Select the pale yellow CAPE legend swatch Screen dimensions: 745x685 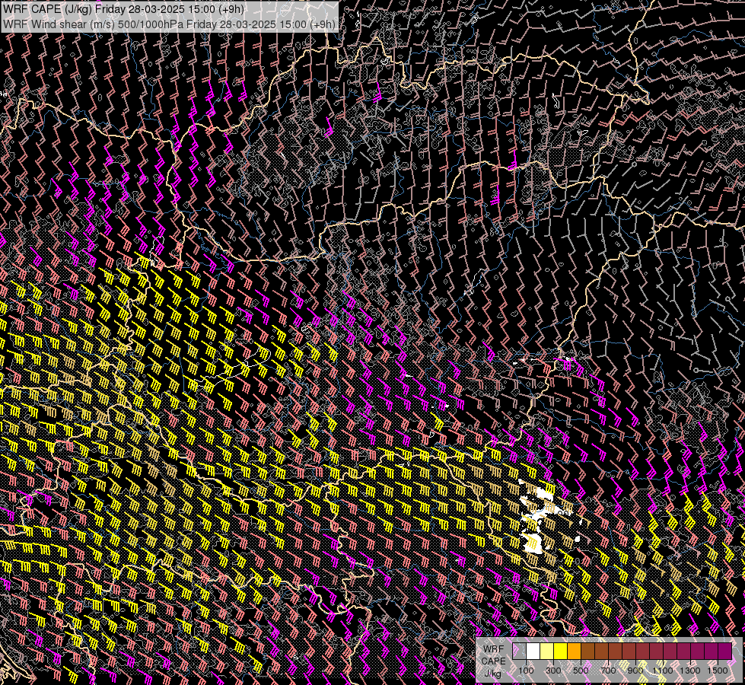pos(546,652)
